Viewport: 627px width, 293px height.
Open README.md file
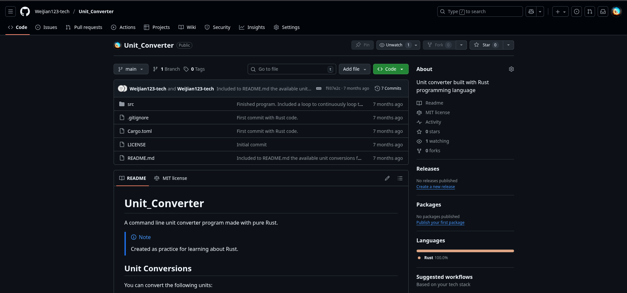click(141, 158)
